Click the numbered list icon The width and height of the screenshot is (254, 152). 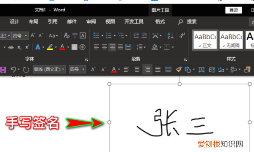(108, 35)
